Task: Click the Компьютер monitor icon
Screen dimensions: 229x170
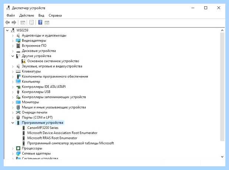Action: click(18, 81)
